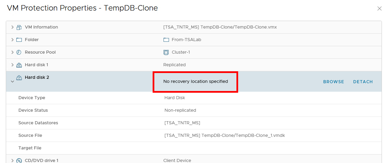
Task: Click the Cluster-1 cluster icon
Action: click(166, 52)
